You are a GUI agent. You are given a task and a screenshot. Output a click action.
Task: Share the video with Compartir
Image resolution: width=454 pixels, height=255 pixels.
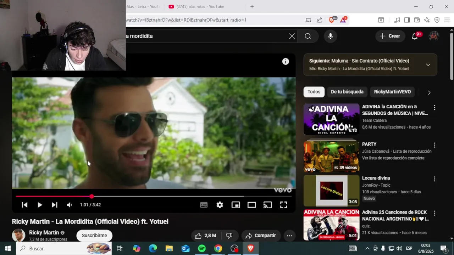[261, 236]
